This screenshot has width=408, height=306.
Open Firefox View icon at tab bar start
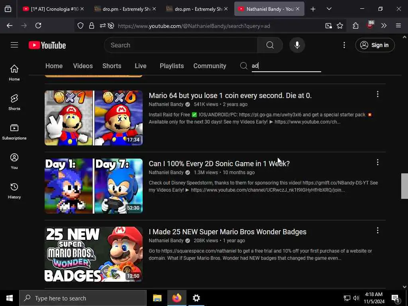pos(8,9)
